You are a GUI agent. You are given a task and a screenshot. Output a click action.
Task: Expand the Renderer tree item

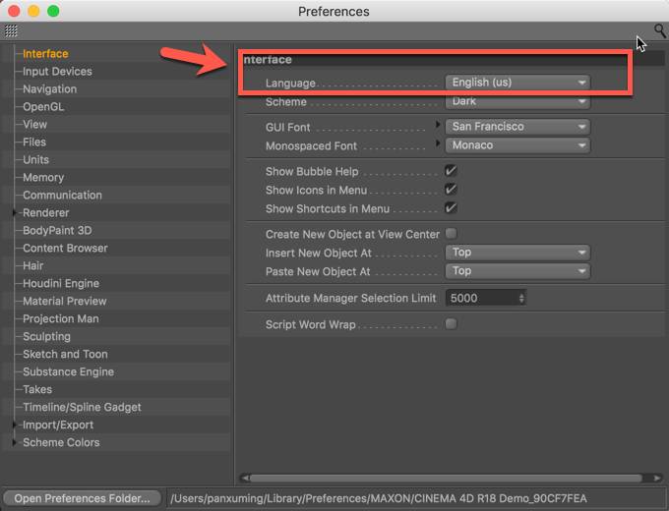(x=14, y=212)
